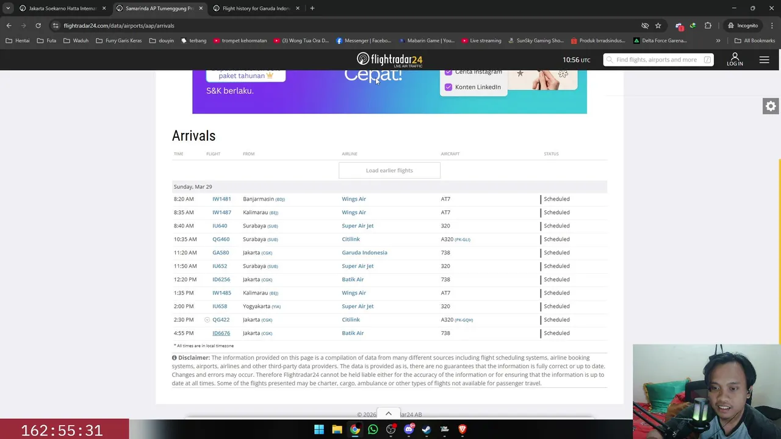Viewport: 781px width, 439px height.
Task: Open File Explorer from the taskbar
Action: 337,429
